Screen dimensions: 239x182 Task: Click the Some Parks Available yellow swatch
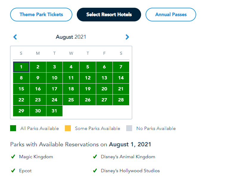pos(68,128)
